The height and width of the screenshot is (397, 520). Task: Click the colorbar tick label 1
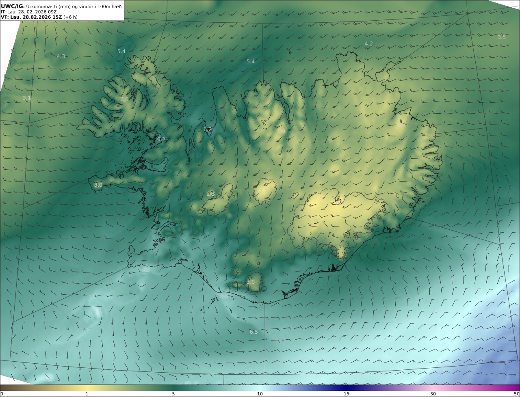pos(87,394)
